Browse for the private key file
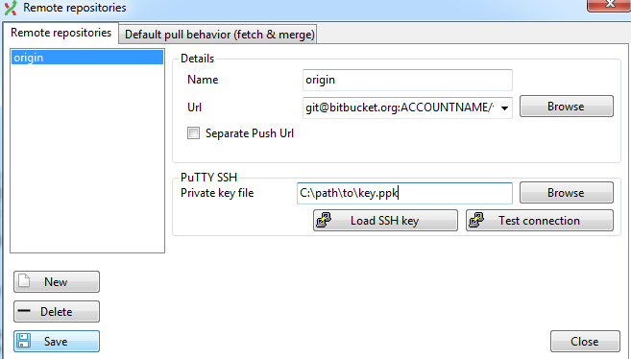This screenshot has height=359, width=631. (567, 193)
